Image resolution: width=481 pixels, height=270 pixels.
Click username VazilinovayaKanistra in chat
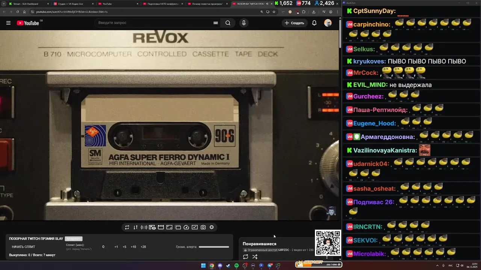(385, 150)
